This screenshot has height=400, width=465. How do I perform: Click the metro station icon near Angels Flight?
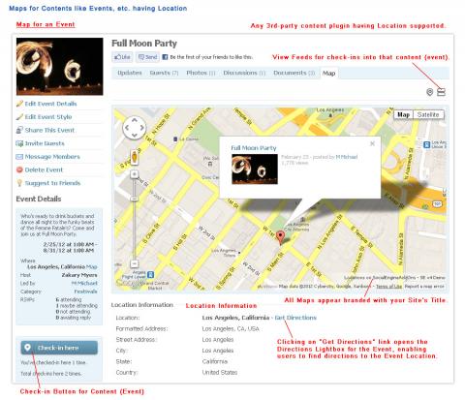pos(150,275)
